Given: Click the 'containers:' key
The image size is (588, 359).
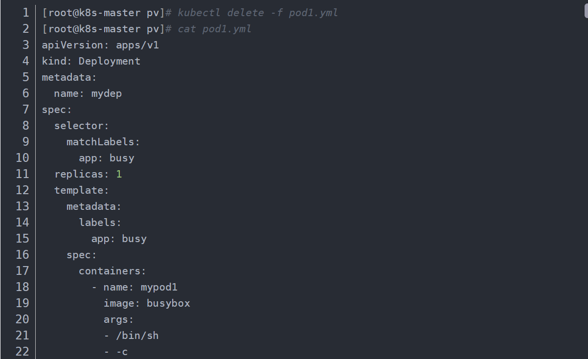Looking at the screenshot, I should [x=113, y=270].
